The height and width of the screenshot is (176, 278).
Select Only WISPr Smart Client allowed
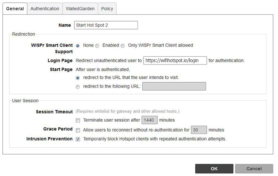tap(123, 45)
